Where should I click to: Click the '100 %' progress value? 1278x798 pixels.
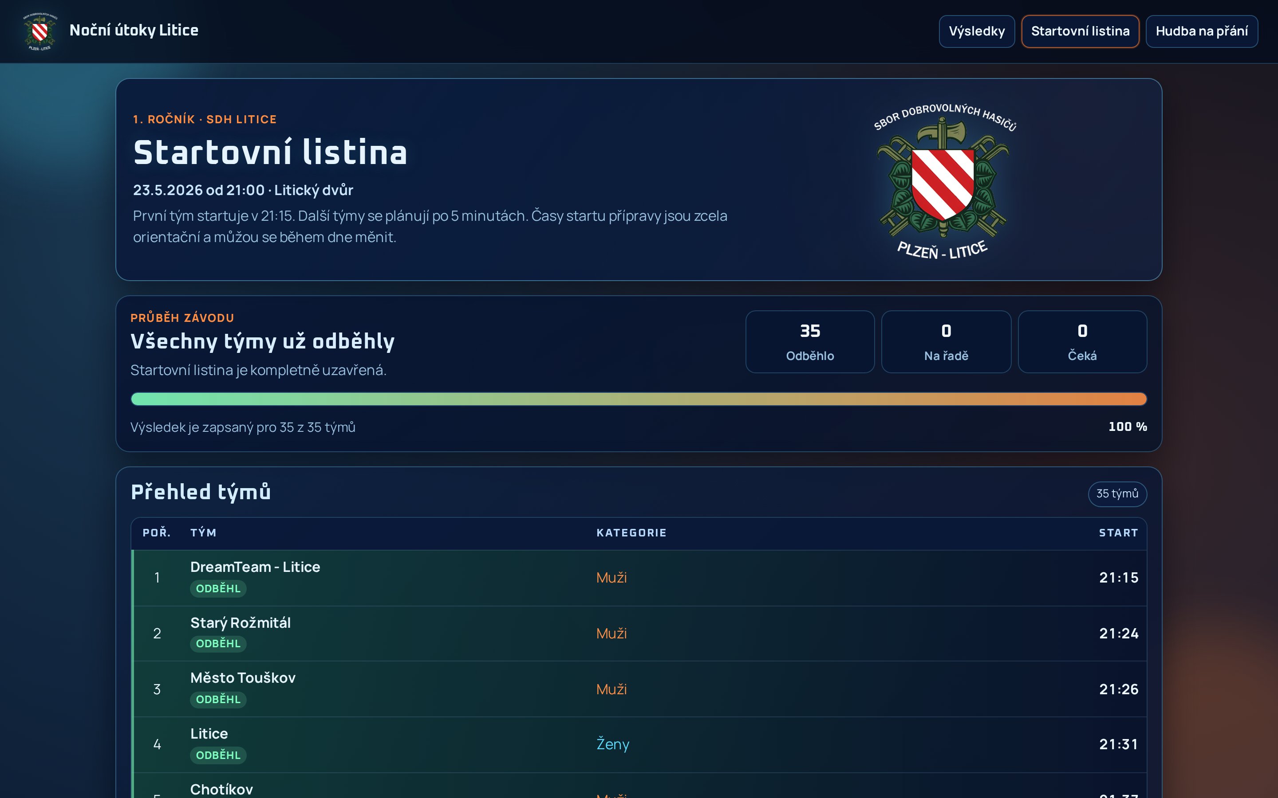coord(1128,426)
